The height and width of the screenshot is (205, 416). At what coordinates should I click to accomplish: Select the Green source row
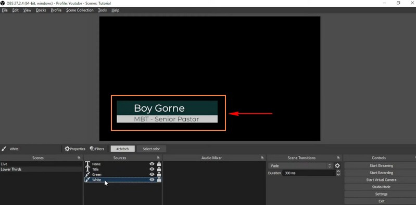pos(123,174)
